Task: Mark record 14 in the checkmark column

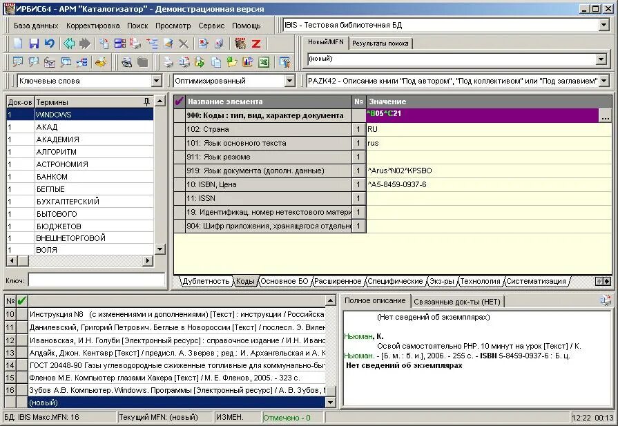Action: [21, 365]
